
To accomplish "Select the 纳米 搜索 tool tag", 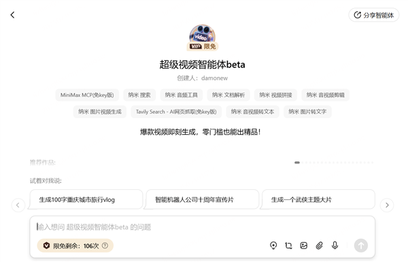I will (139, 95).
